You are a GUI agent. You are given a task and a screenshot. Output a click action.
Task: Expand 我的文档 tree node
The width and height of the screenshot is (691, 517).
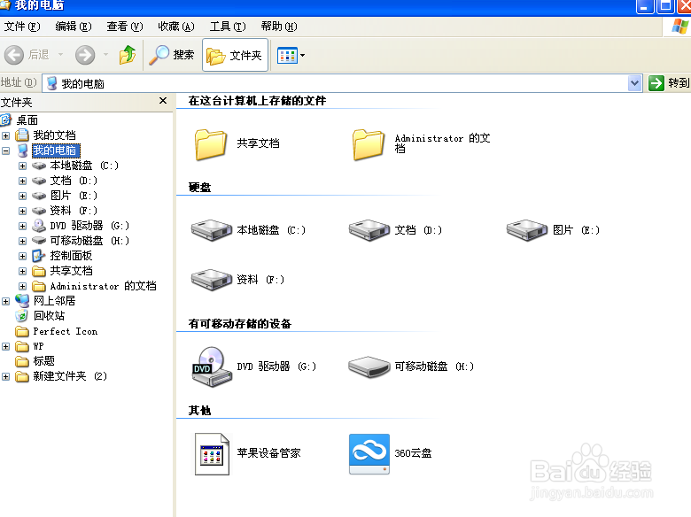(5, 135)
